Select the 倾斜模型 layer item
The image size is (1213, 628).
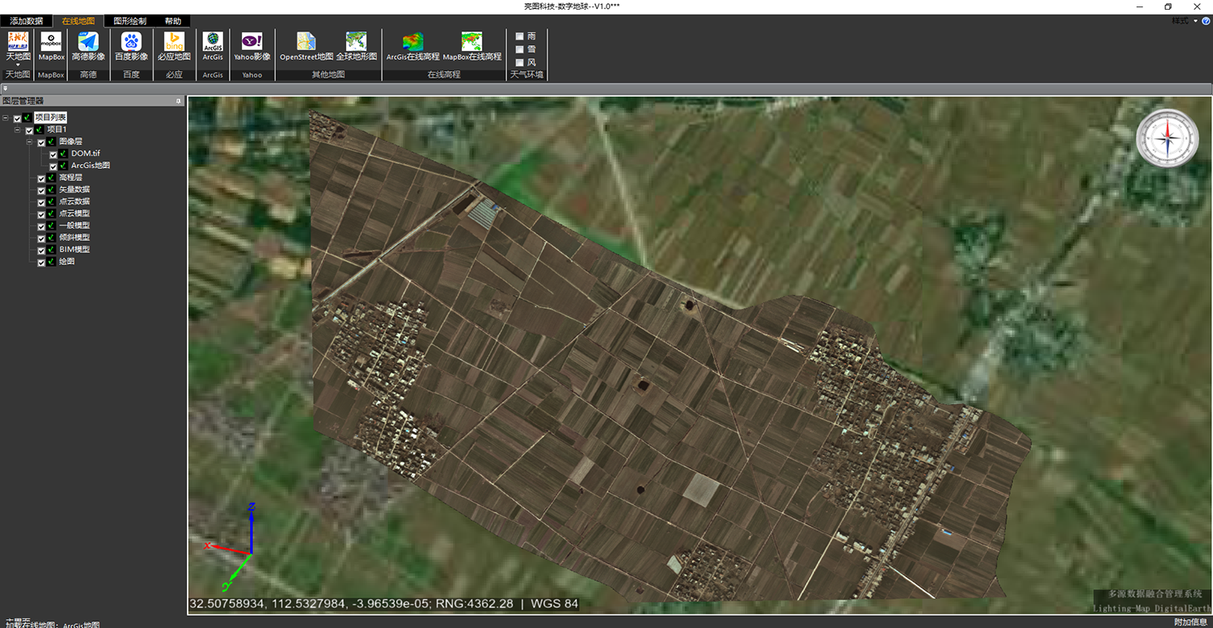coord(74,238)
